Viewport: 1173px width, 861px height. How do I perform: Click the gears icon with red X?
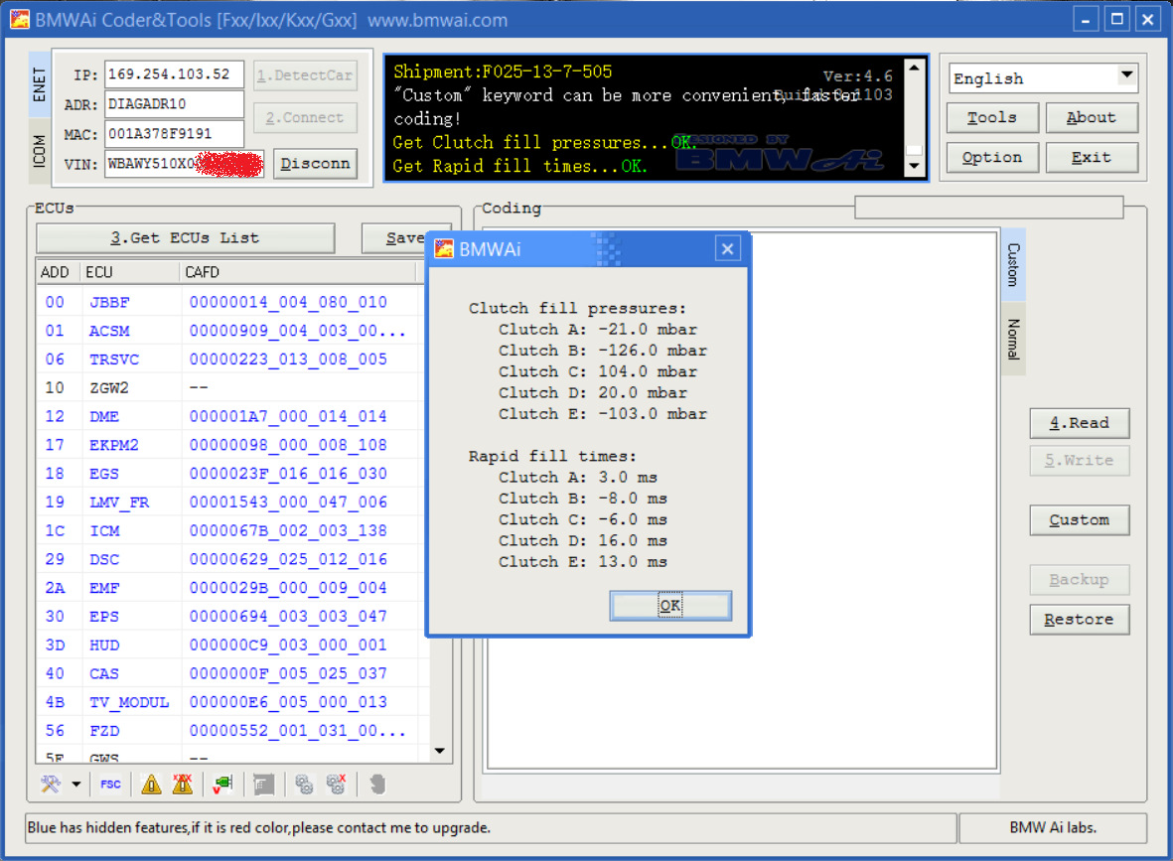[336, 784]
